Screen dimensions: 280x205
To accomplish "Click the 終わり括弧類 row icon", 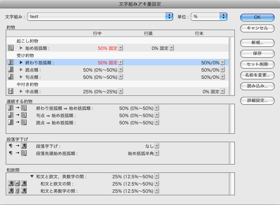I will tap(11, 62).
